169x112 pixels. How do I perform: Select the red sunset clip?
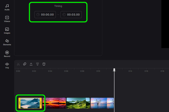pyautogui.click(x=54, y=103)
